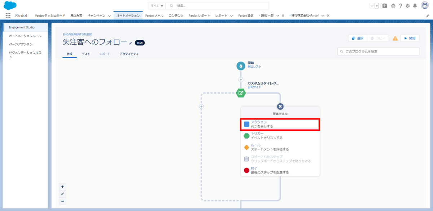The width and height of the screenshot is (433, 211).
Task: Edit program name with pencil icon
Action: [131, 43]
